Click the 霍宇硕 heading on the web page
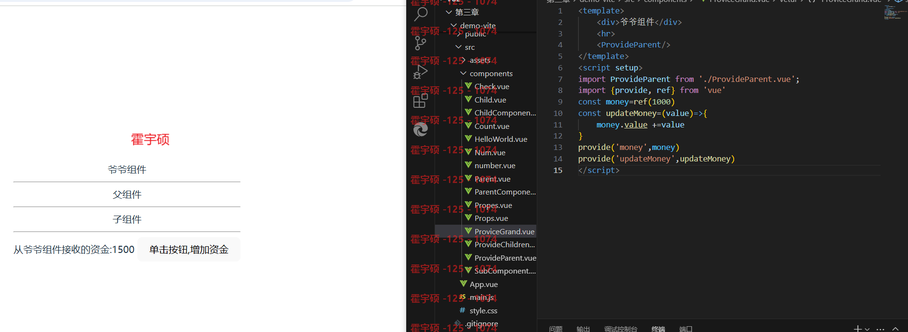908x332 pixels. (150, 139)
